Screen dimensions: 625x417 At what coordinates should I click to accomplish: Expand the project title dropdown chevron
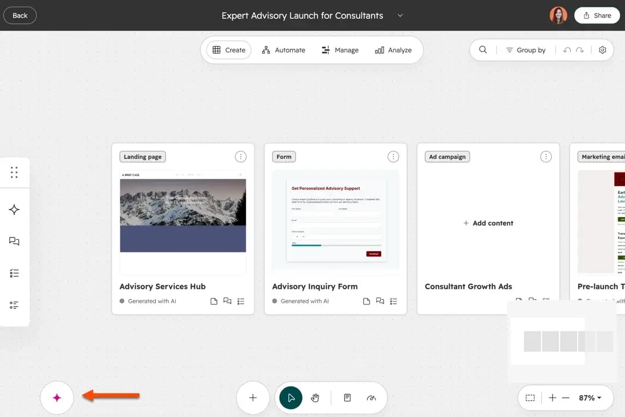[x=400, y=15]
